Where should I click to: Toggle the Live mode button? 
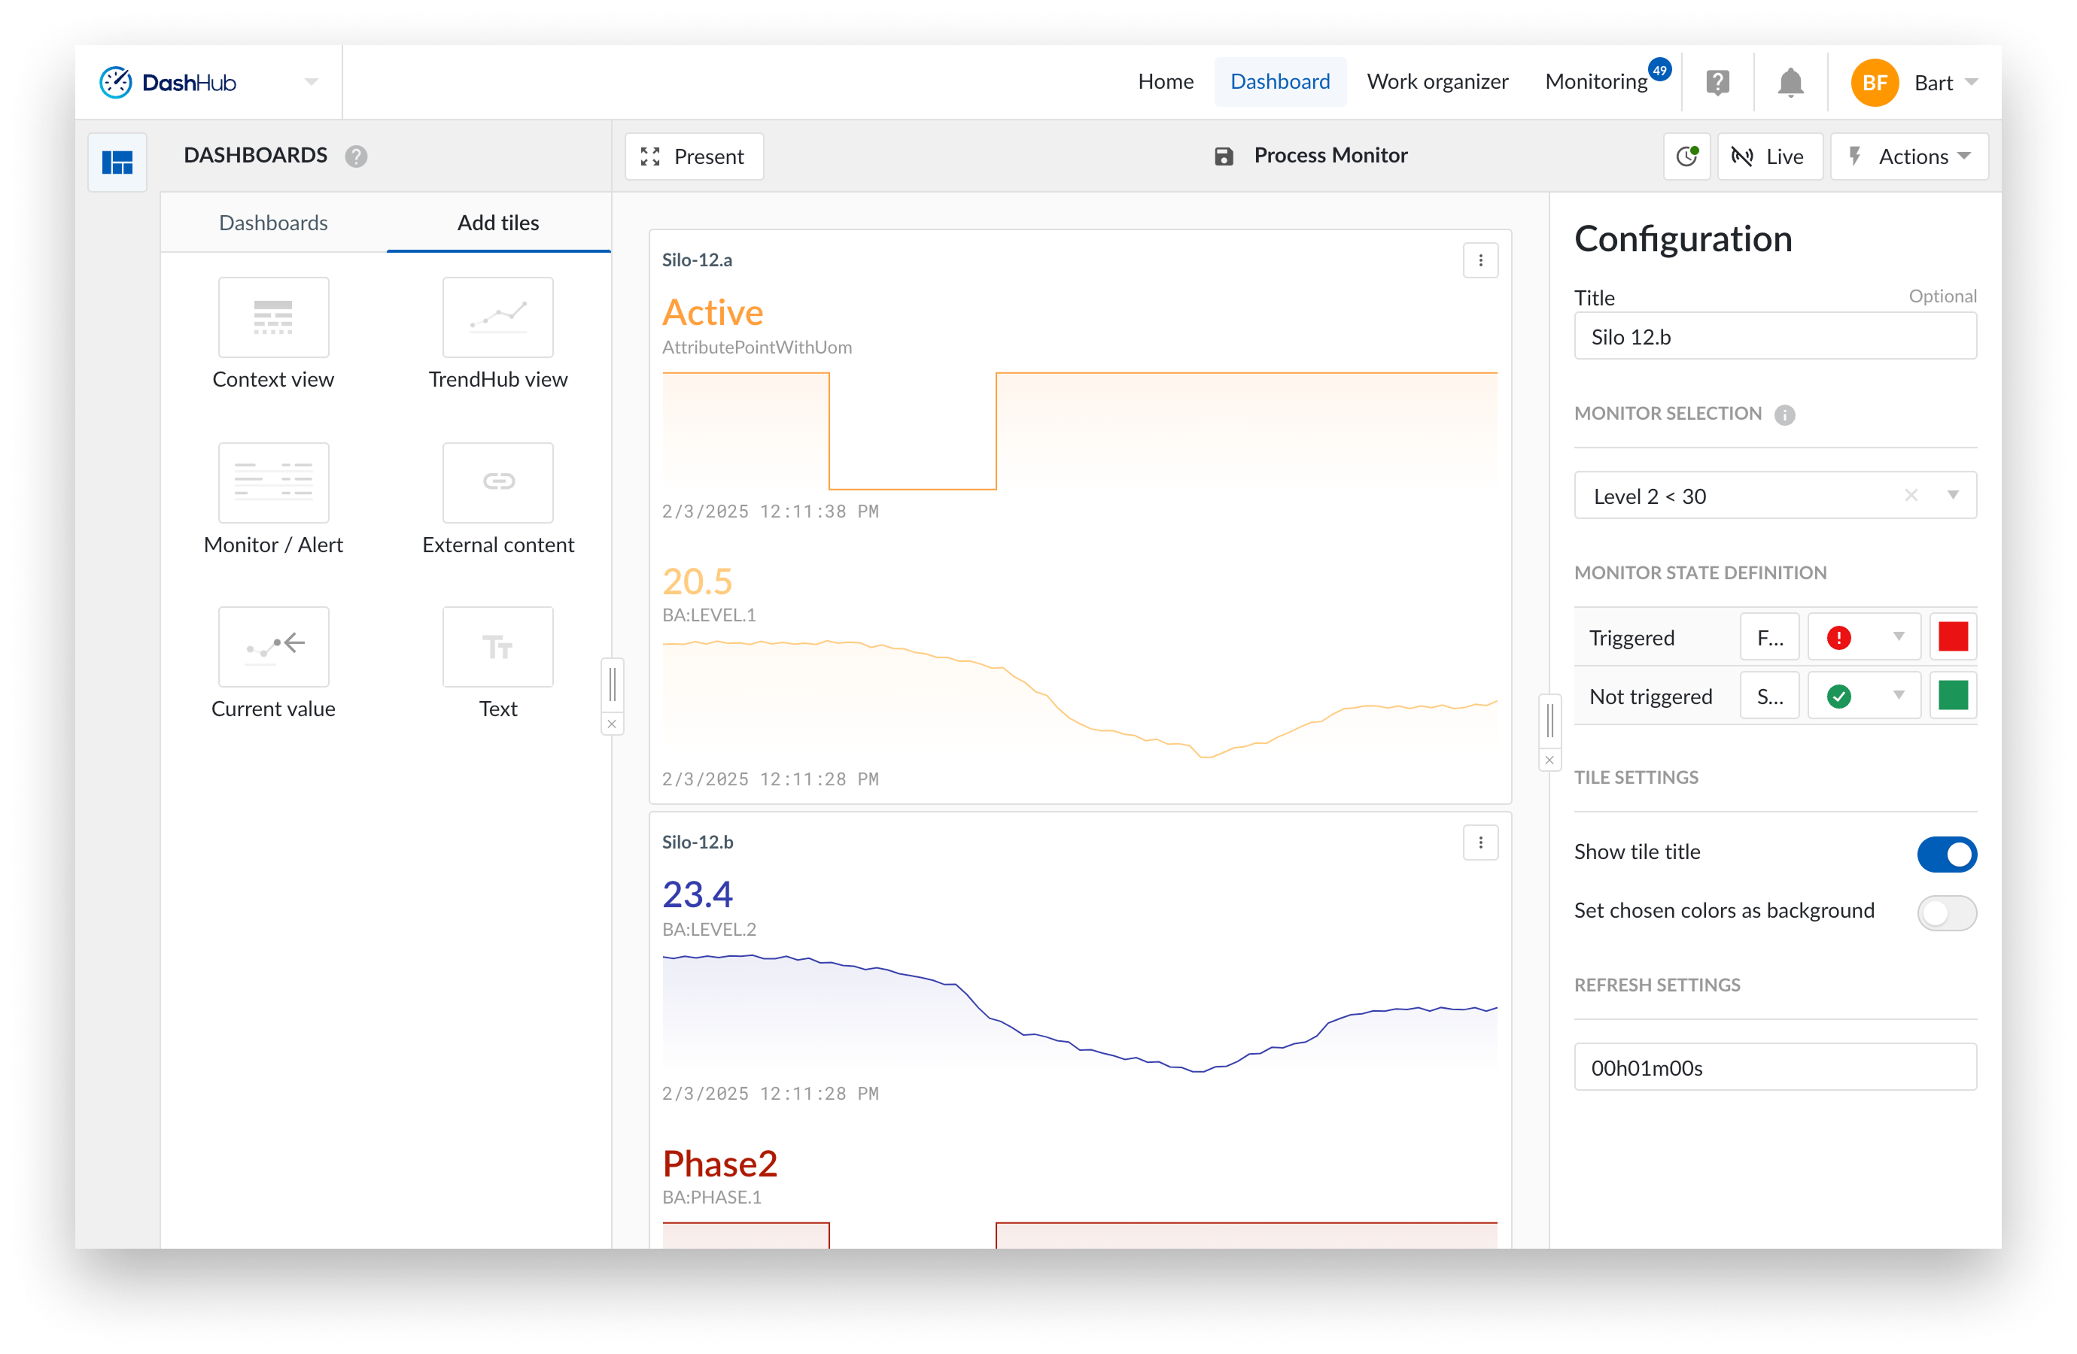coord(1769,156)
